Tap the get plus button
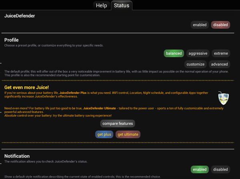This screenshot has width=240, height=179. 104,134
